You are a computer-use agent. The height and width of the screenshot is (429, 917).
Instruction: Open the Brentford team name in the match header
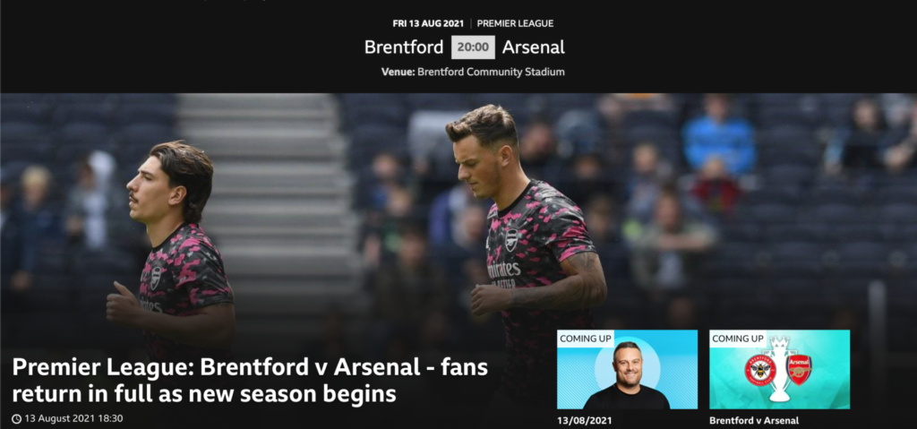[x=404, y=47]
